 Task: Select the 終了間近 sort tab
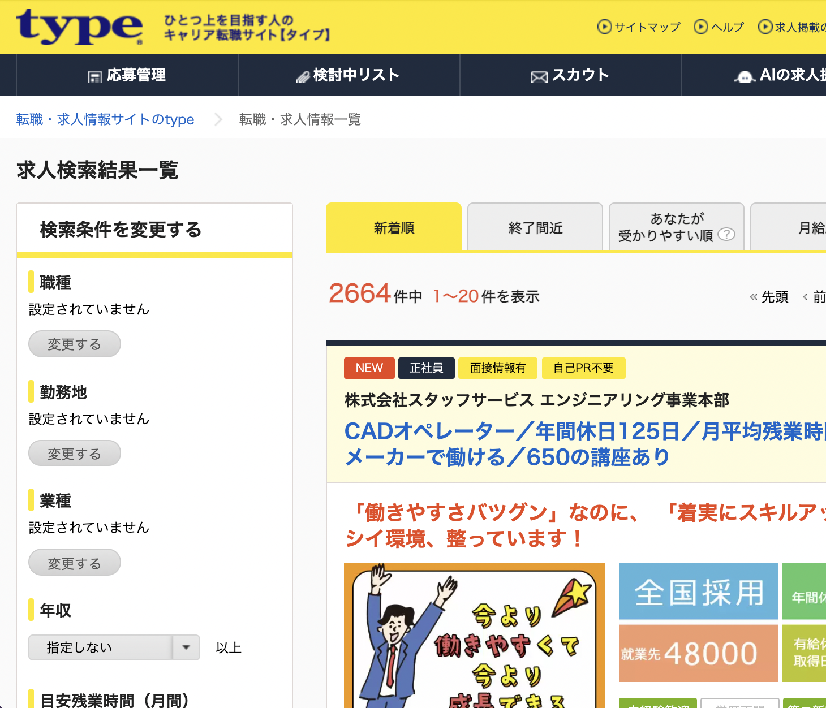[535, 227]
